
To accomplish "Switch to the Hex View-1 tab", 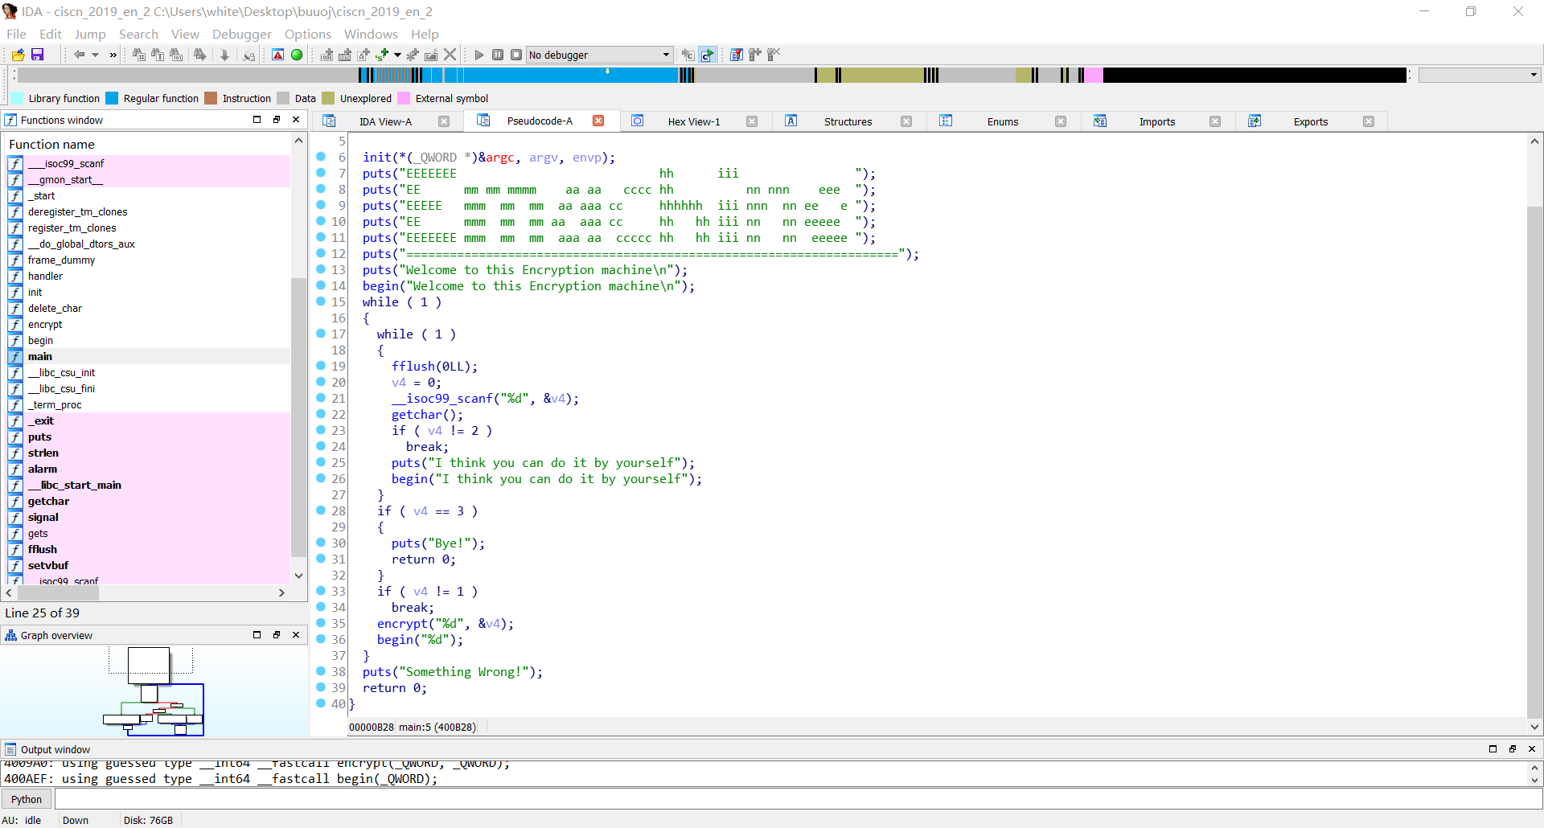I will pyautogui.click(x=694, y=121).
